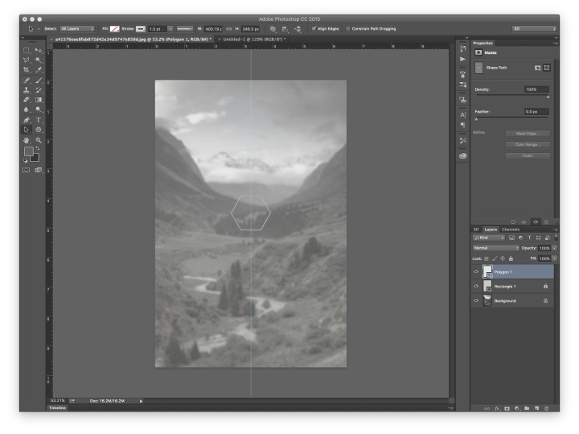
Task: Hide the Polygon 1 layer
Action: [x=476, y=271]
